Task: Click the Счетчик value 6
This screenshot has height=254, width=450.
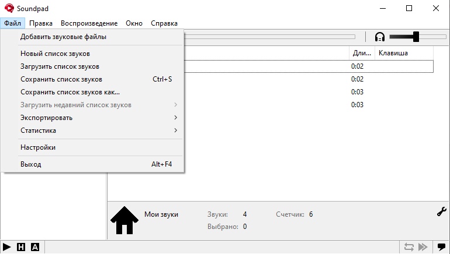Action: (311, 214)
